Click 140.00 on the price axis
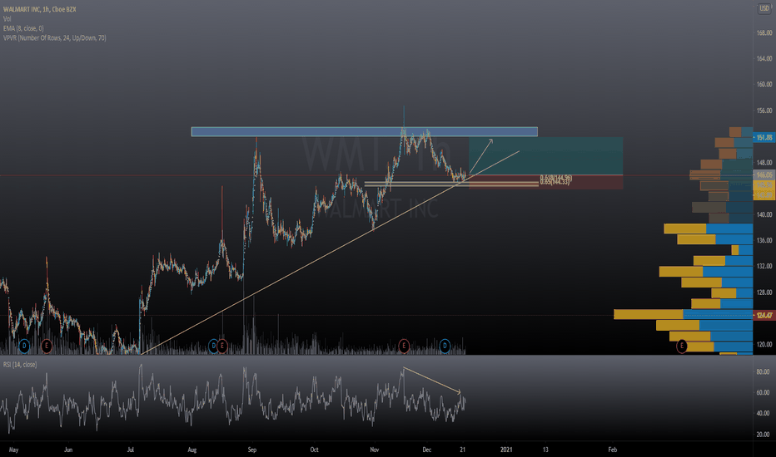Image resolution: width=776 pixels, height=457 pixels. click(764, 214)
